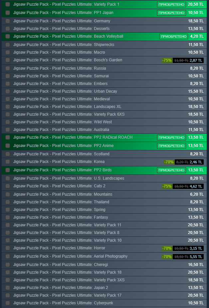
Task: Tick the checkbox for Variety Pack 1
Action: (x=8, y=4)
